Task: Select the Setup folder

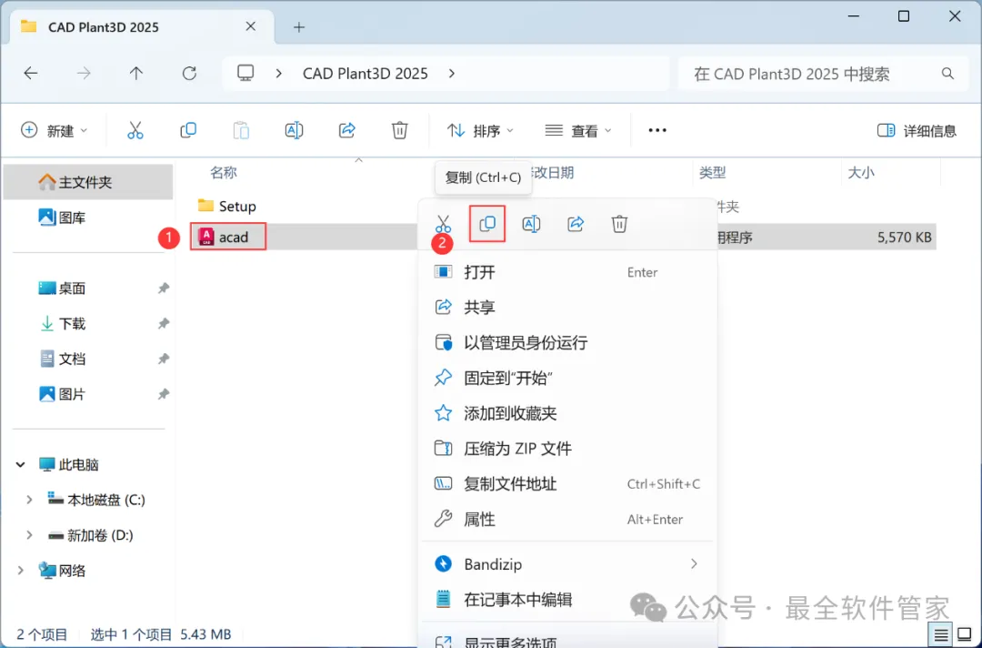Action: (x=226, y=206)
